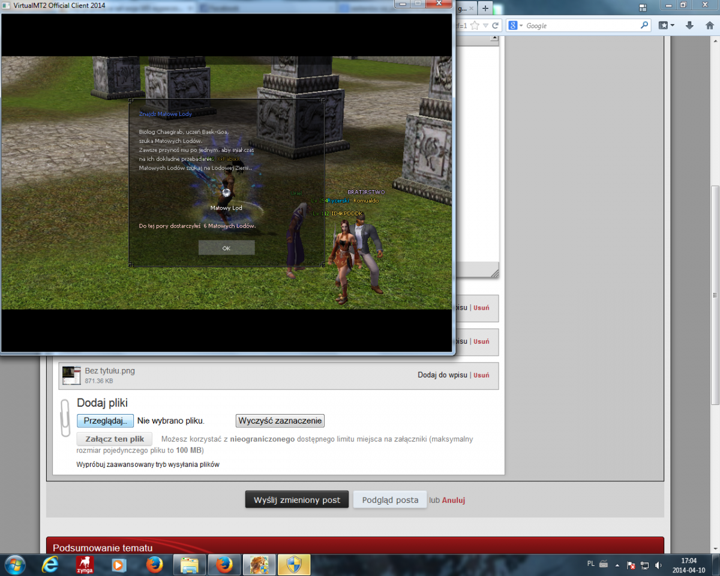Click the UAC shield taskbar icon
Image resolution: width=720 pixels, height=576 pixels.
(x=294, y=565)
